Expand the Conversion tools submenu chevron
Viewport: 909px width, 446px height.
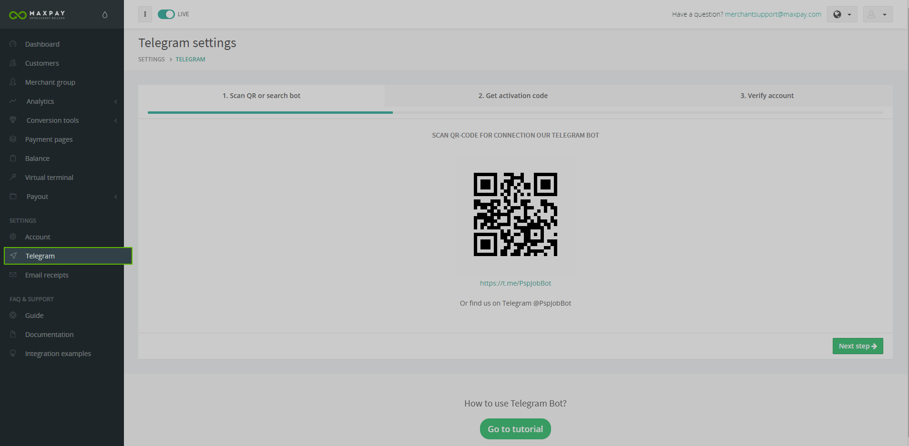116,120
